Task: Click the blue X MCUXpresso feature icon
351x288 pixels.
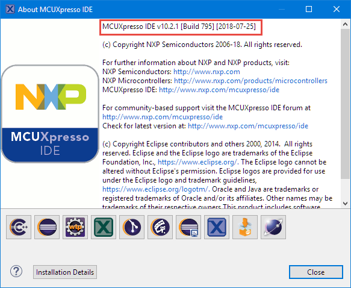Action: click(217, 227)
